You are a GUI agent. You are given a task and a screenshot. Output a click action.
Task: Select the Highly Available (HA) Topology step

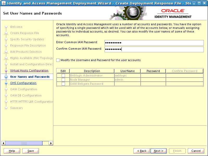click(31, 58)
